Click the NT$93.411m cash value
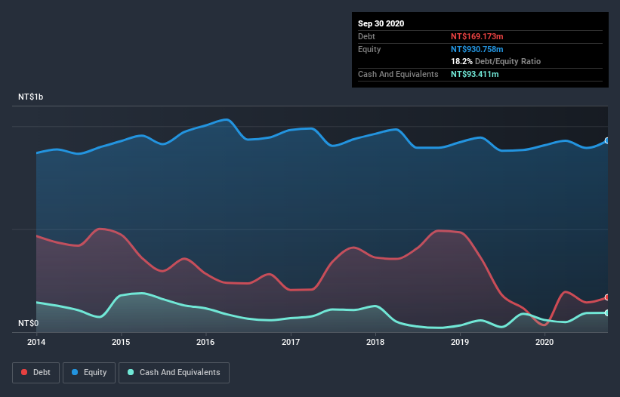The image size is (620, 397). pyautogui.click(x=474, y=74)
